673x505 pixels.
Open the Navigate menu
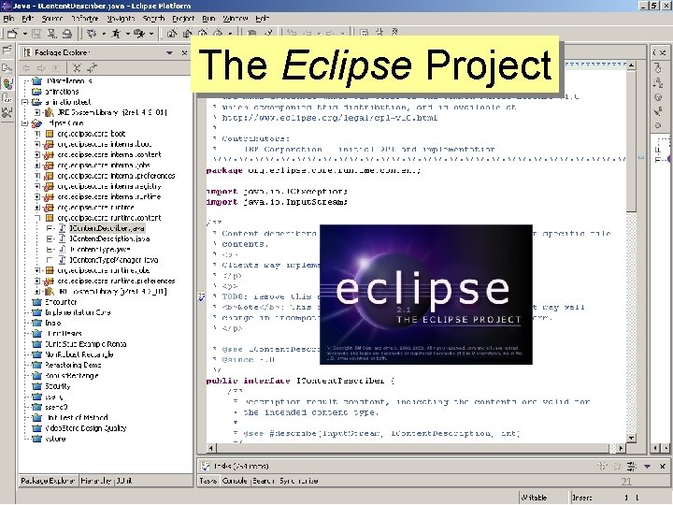121,19
